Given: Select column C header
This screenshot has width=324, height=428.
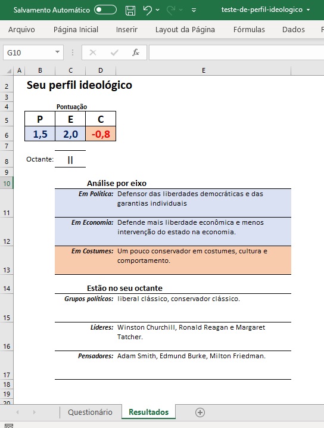Looking at the screenshot, I should pyautogui.click(x=70, y=70).
